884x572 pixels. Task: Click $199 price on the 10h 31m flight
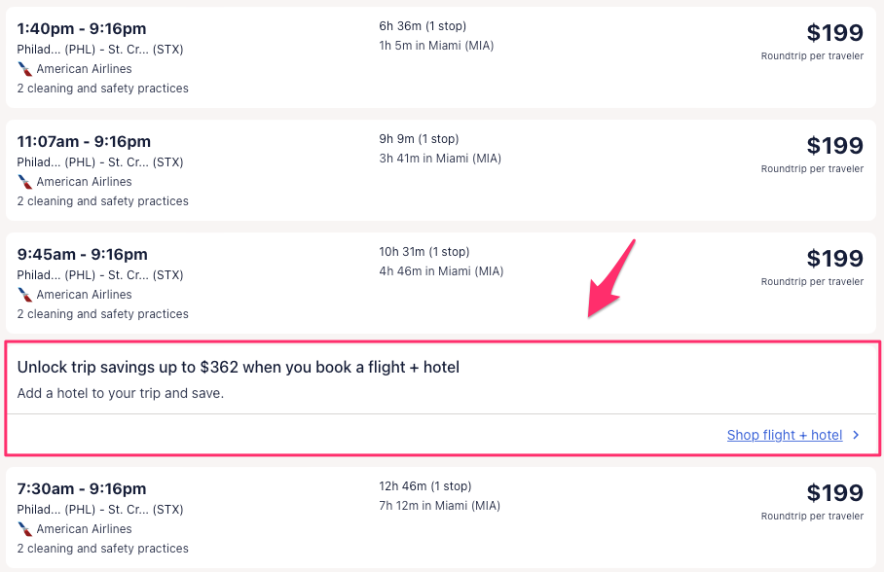tap(834, 259)
